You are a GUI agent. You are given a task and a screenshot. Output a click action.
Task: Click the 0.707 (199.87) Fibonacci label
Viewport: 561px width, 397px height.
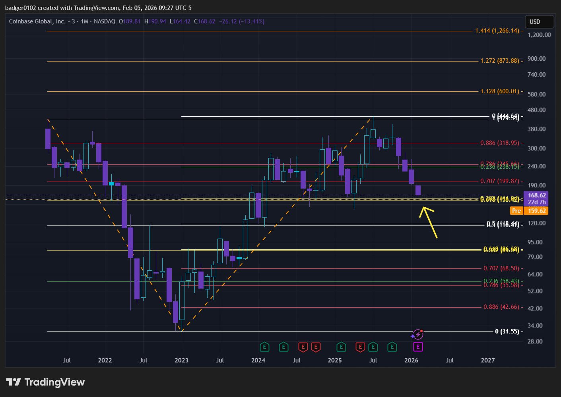click(x=500, y=181)
